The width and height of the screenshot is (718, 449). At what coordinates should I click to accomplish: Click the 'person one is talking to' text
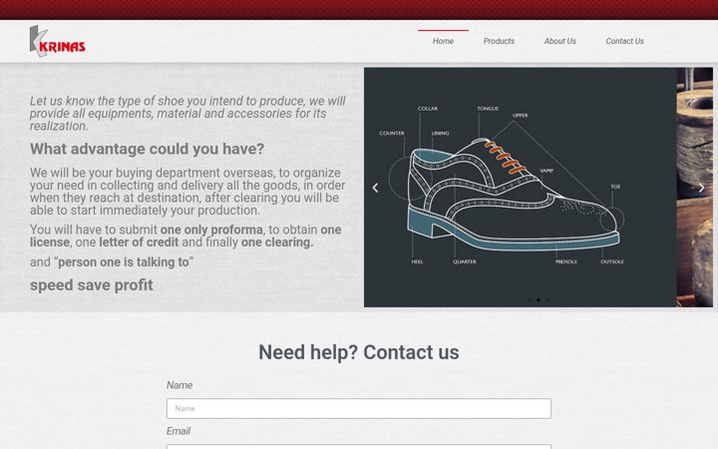click(x=124, y=262)
